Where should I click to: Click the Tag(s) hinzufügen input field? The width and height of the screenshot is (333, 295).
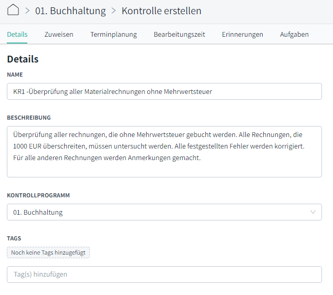(x=164, y=275)
